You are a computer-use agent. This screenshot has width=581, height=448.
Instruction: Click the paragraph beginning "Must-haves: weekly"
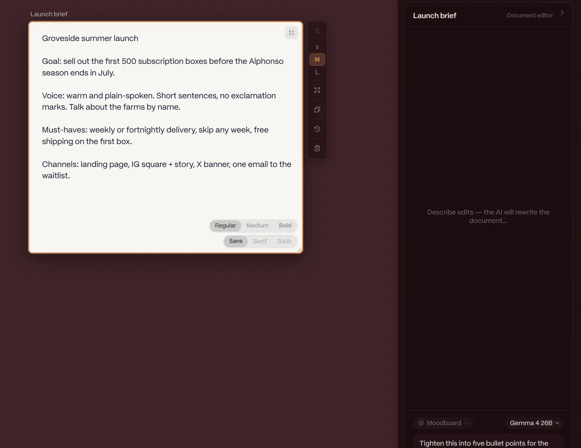point(155,135)
